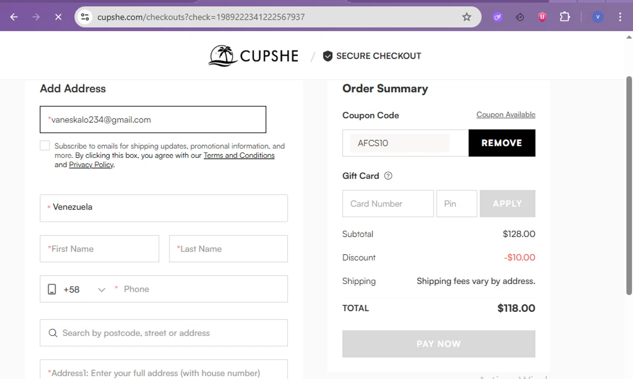Click the address search by postcode box
Image resolution: width=633 pixels, height=379 pixels.
coord(164,333)
